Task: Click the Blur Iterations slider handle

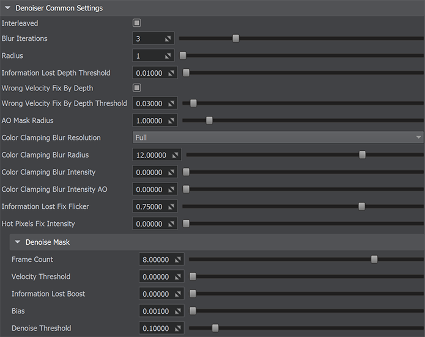Action: pyautogui.click(x=236, y=38)
